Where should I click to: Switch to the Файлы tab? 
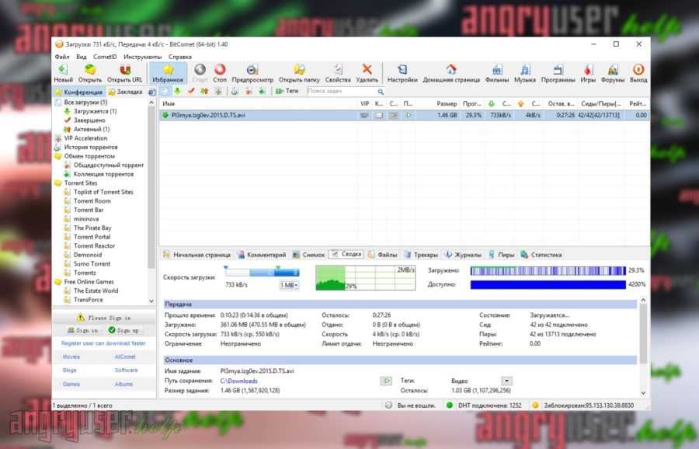tap(387, 254)
